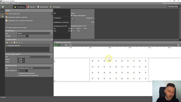Collapse the preview section header
The height and width of the screenshot is (102, 181).
tap(55, 42)
